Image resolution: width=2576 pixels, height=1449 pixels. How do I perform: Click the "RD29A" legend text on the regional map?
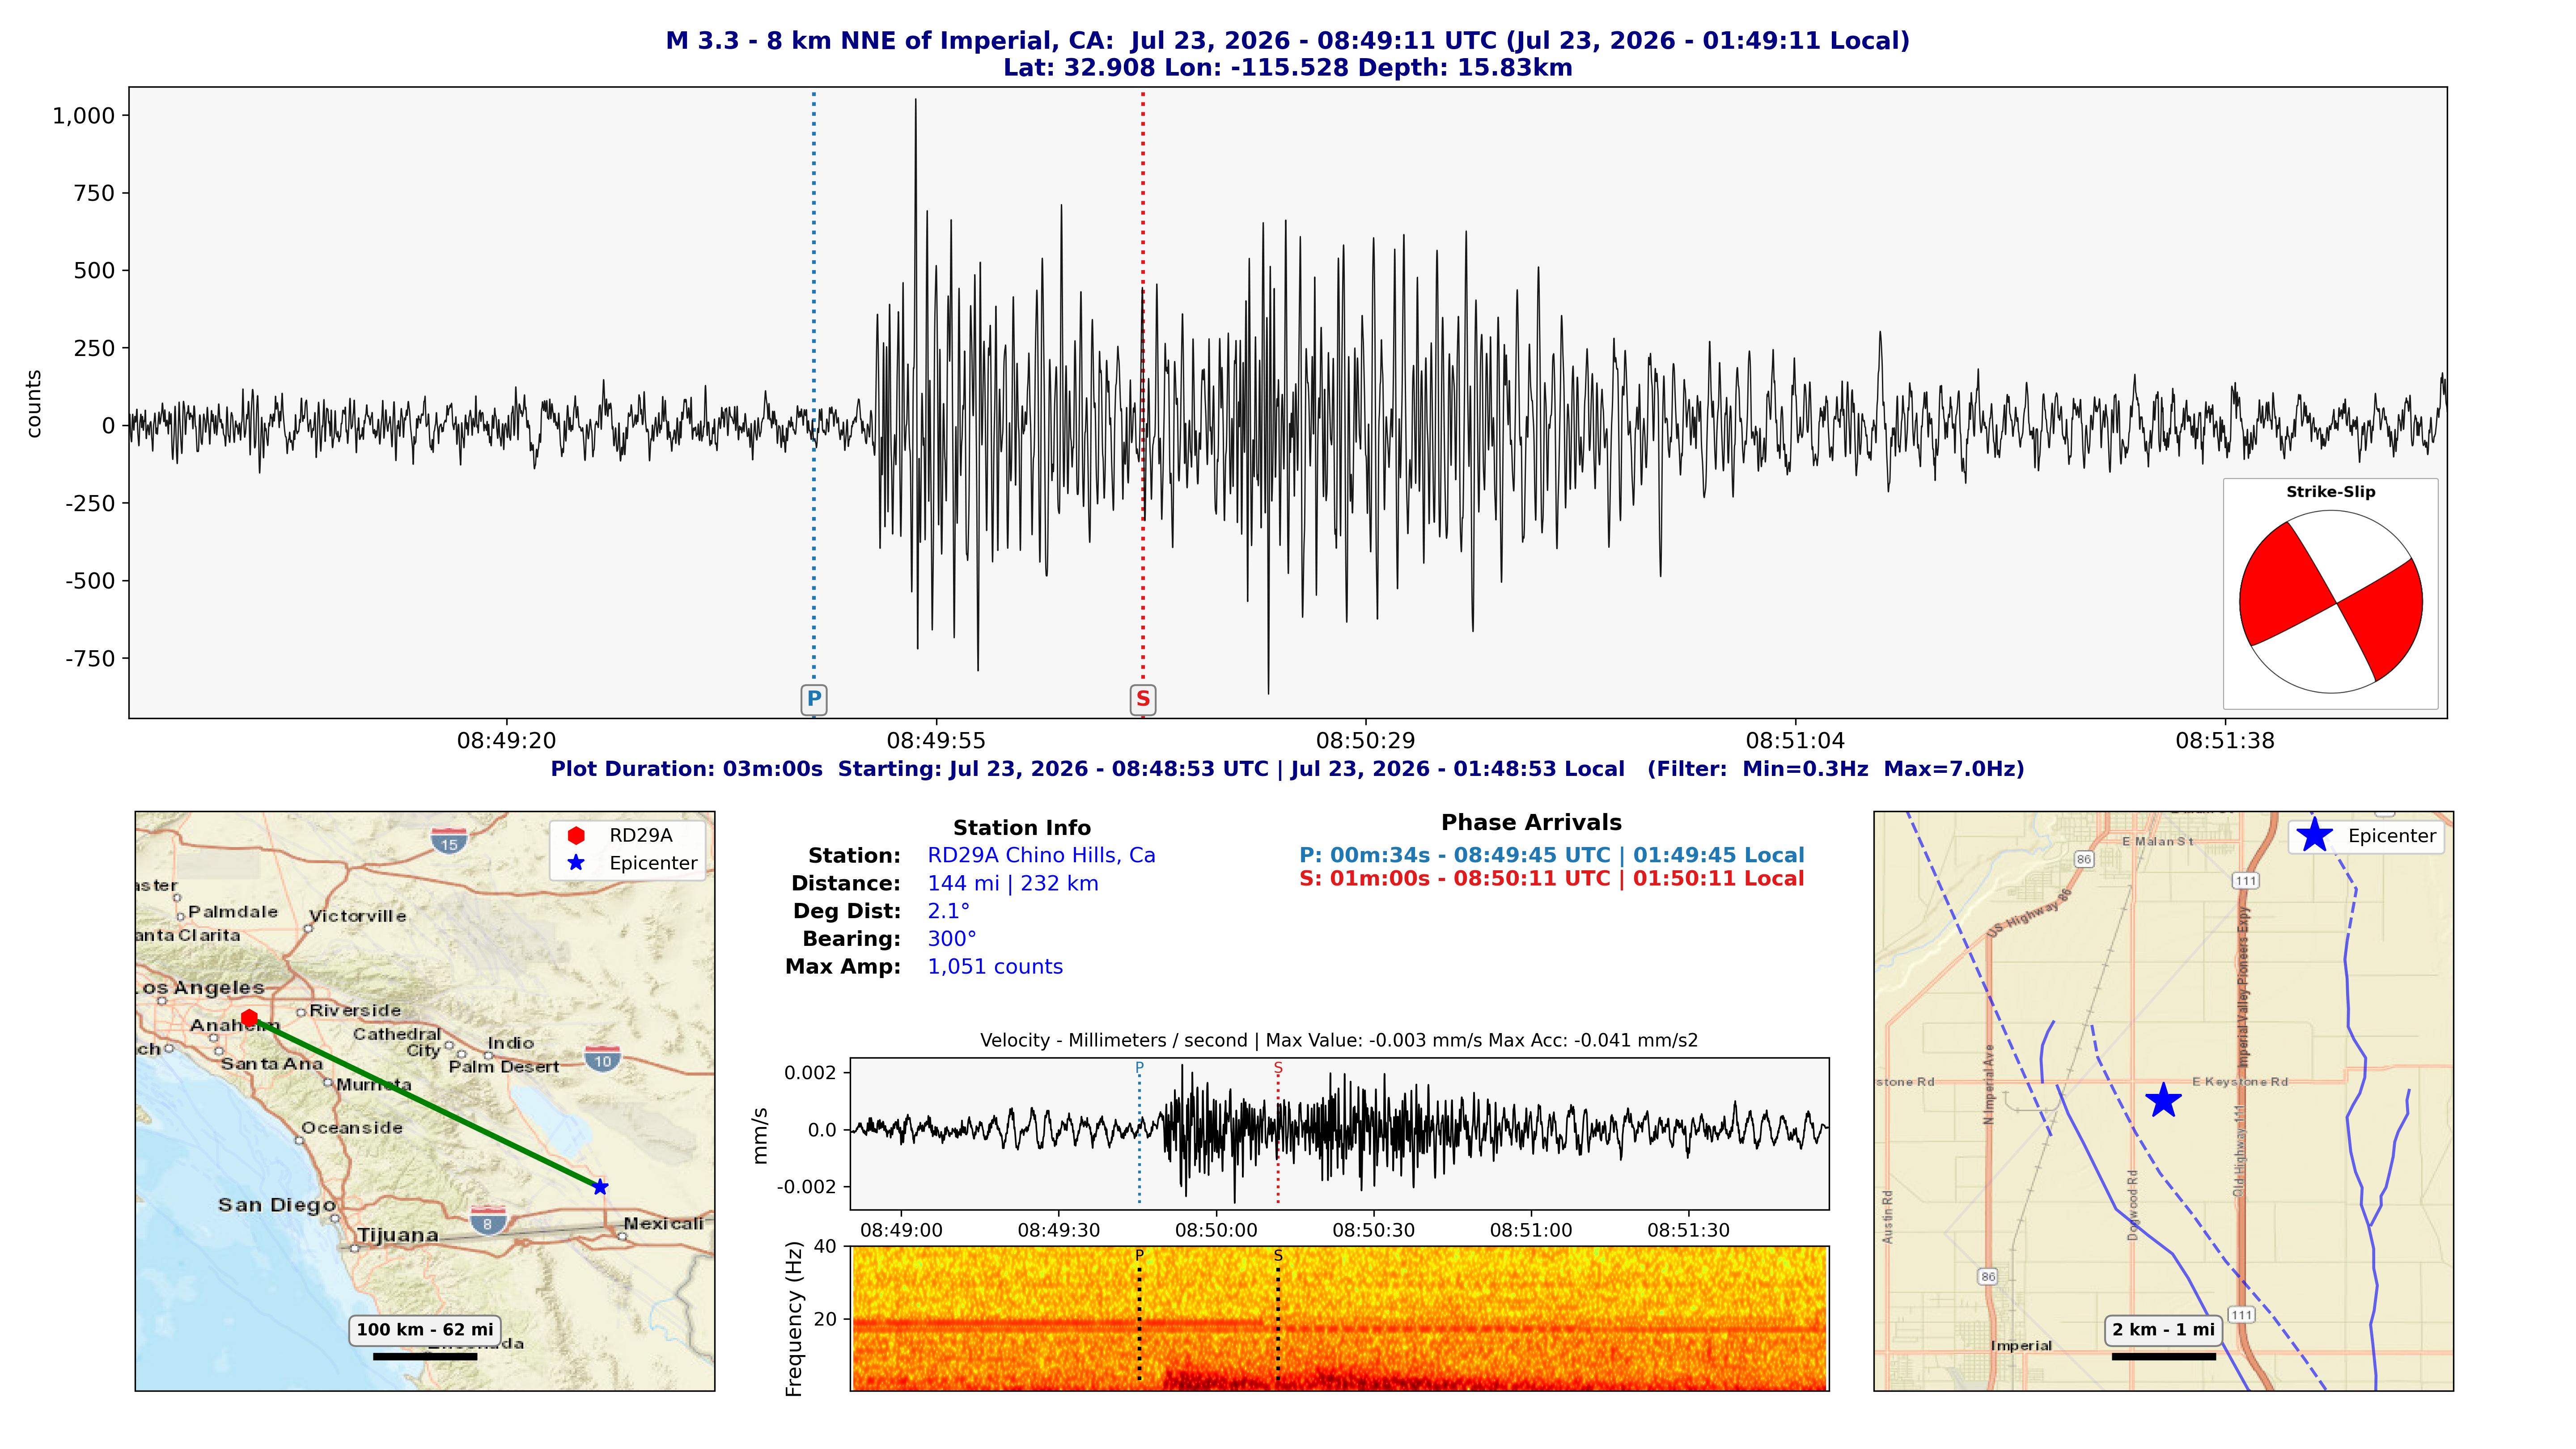tap(641, 835)
